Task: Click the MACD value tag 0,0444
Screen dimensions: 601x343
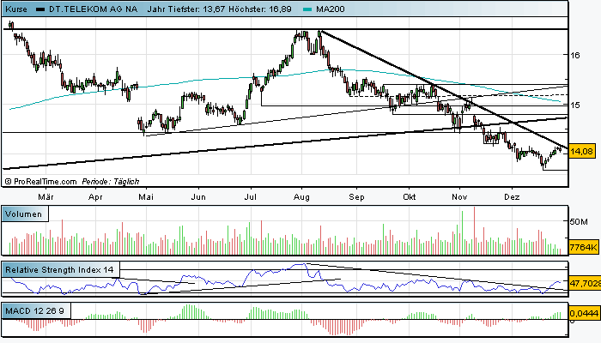Action: click(x=584, y=314)
